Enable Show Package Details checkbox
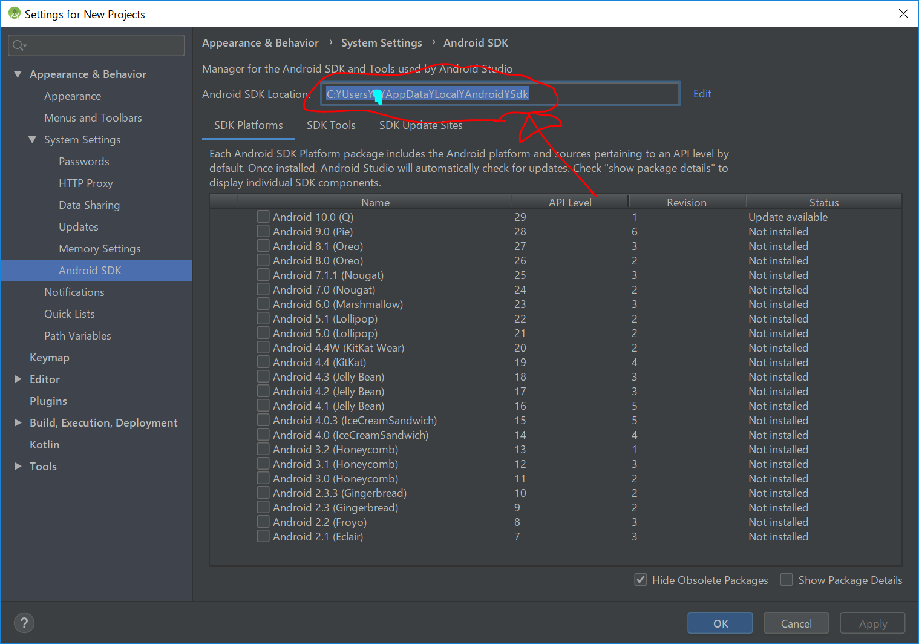The width and height of the screenshot is (919, 644). pos(787,580)
